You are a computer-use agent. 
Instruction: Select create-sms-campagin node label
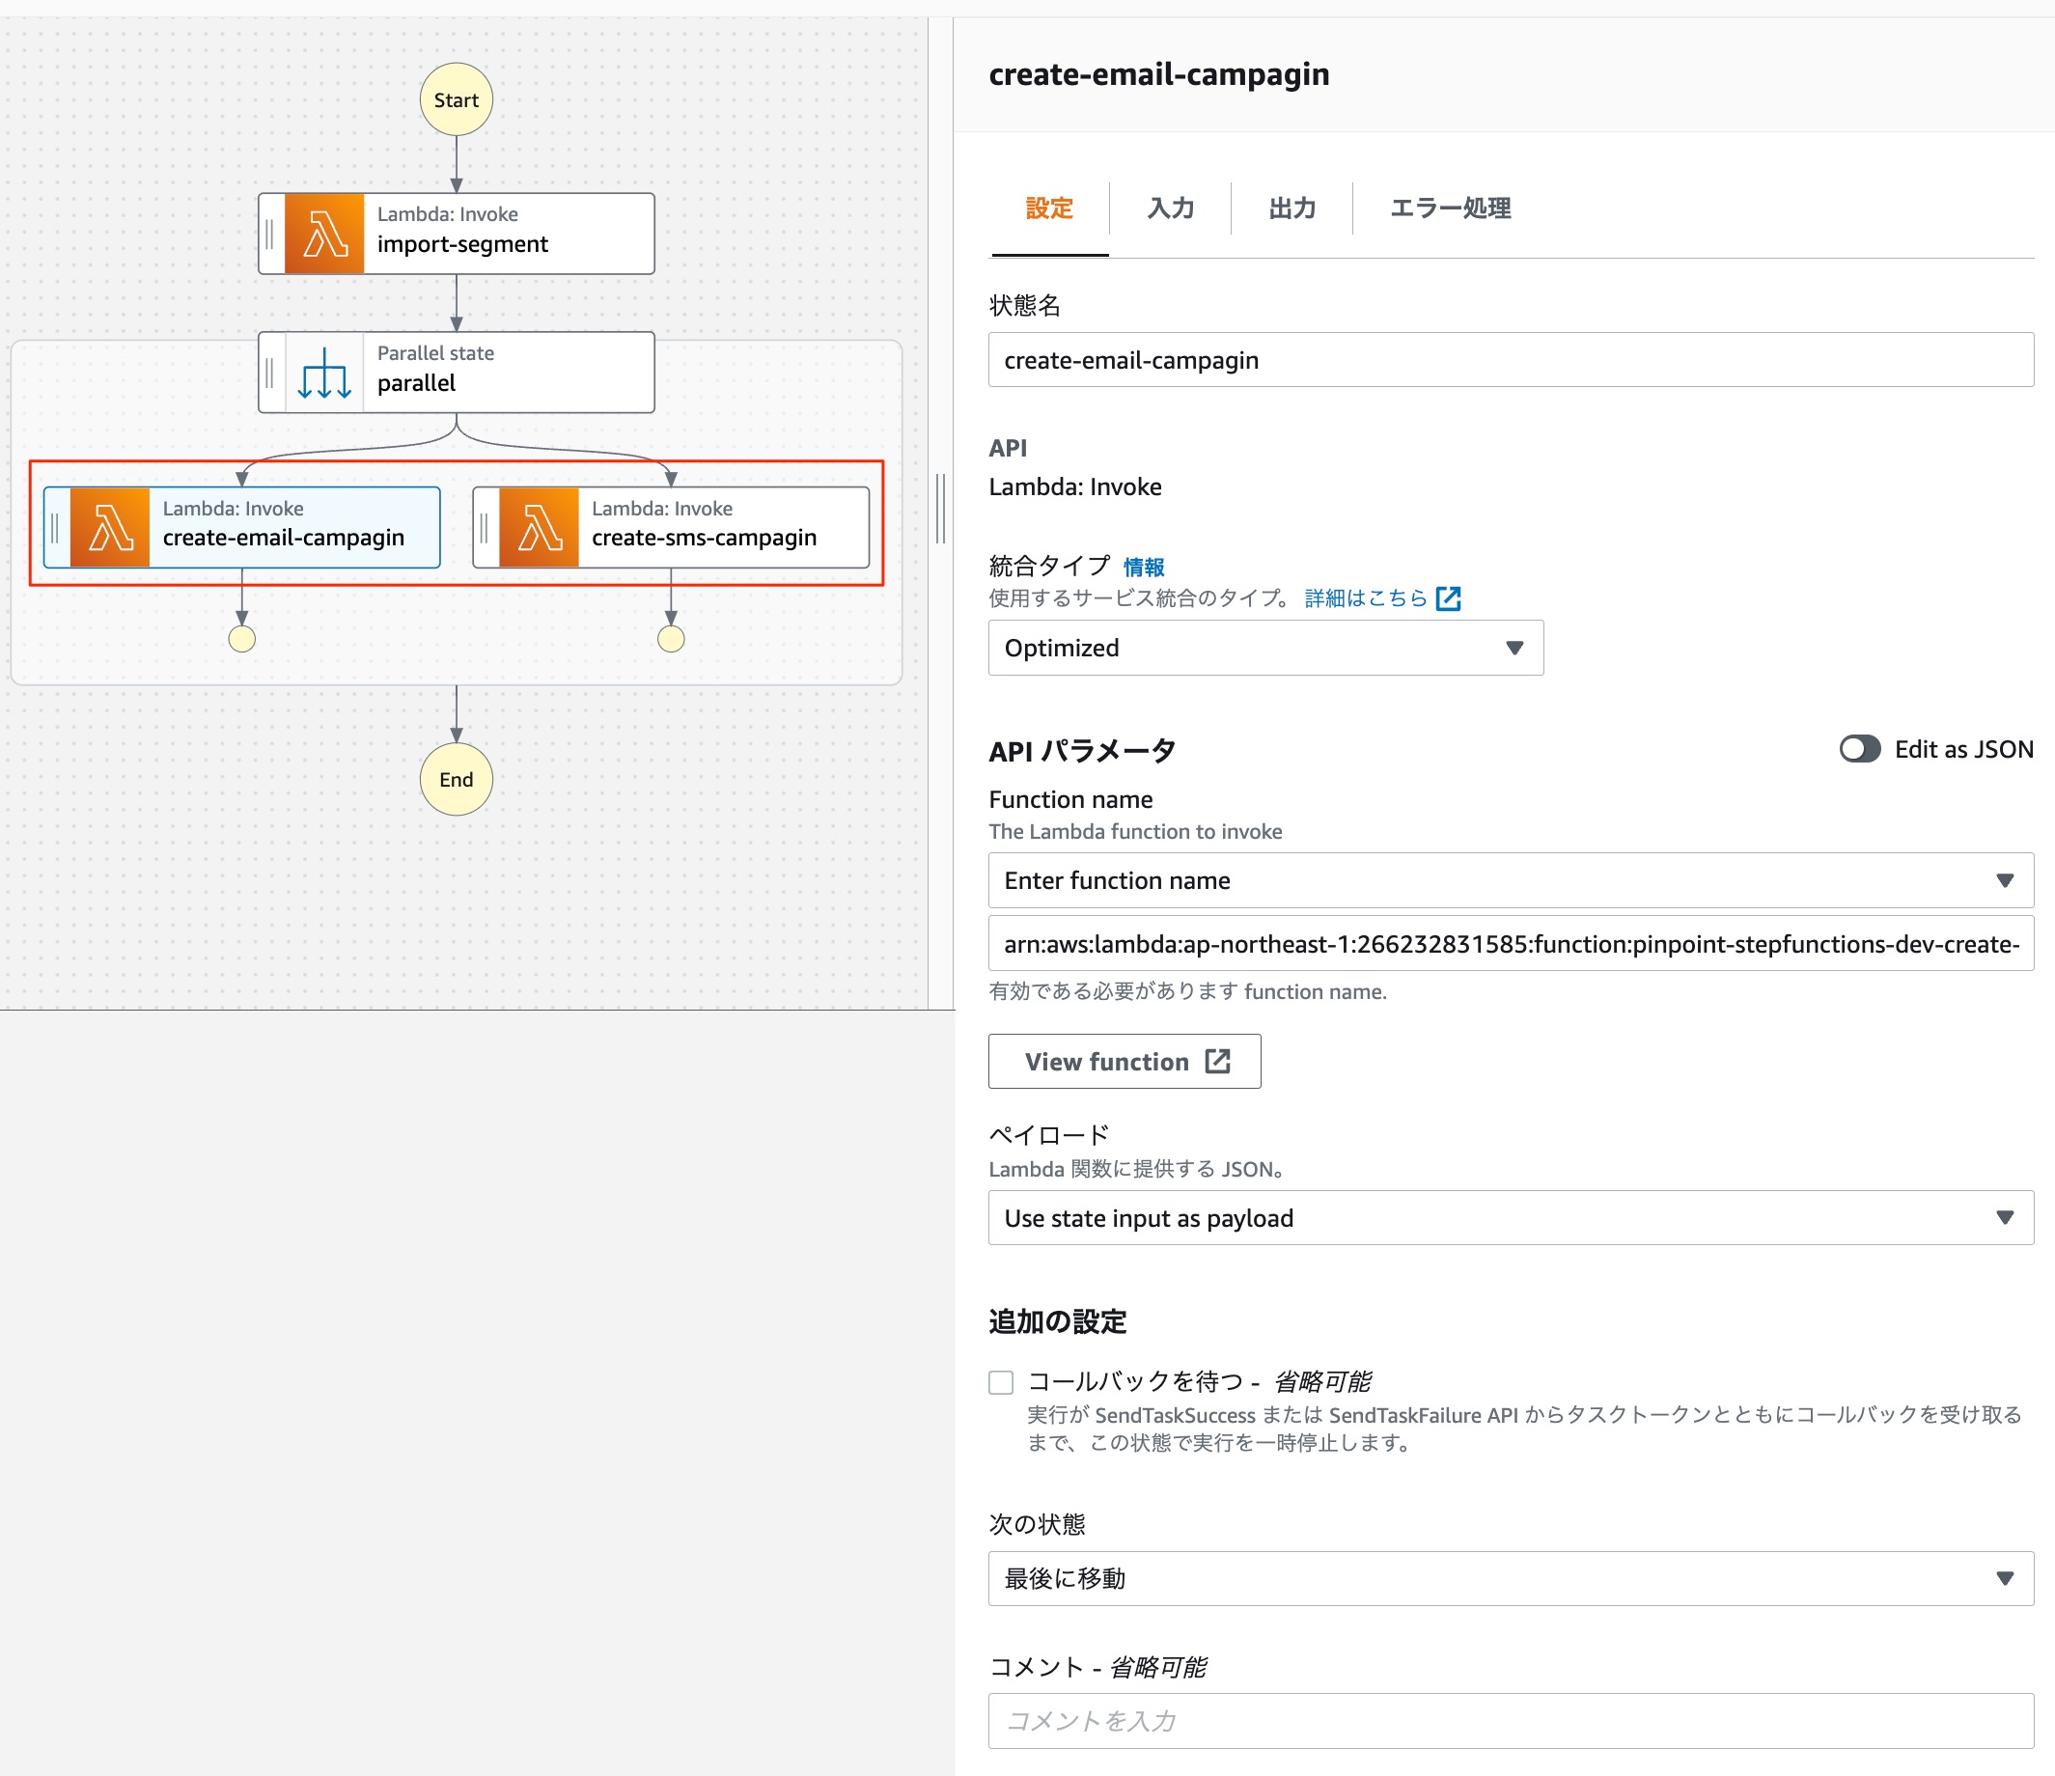click(x=705, y=538)
